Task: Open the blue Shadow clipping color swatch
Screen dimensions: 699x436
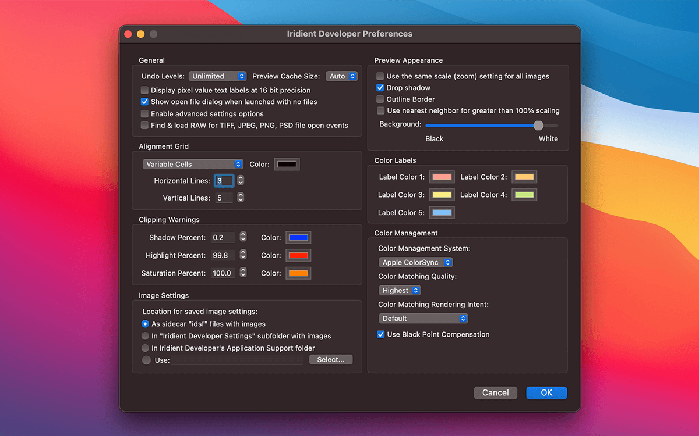Action: click(x=298, y=237)
